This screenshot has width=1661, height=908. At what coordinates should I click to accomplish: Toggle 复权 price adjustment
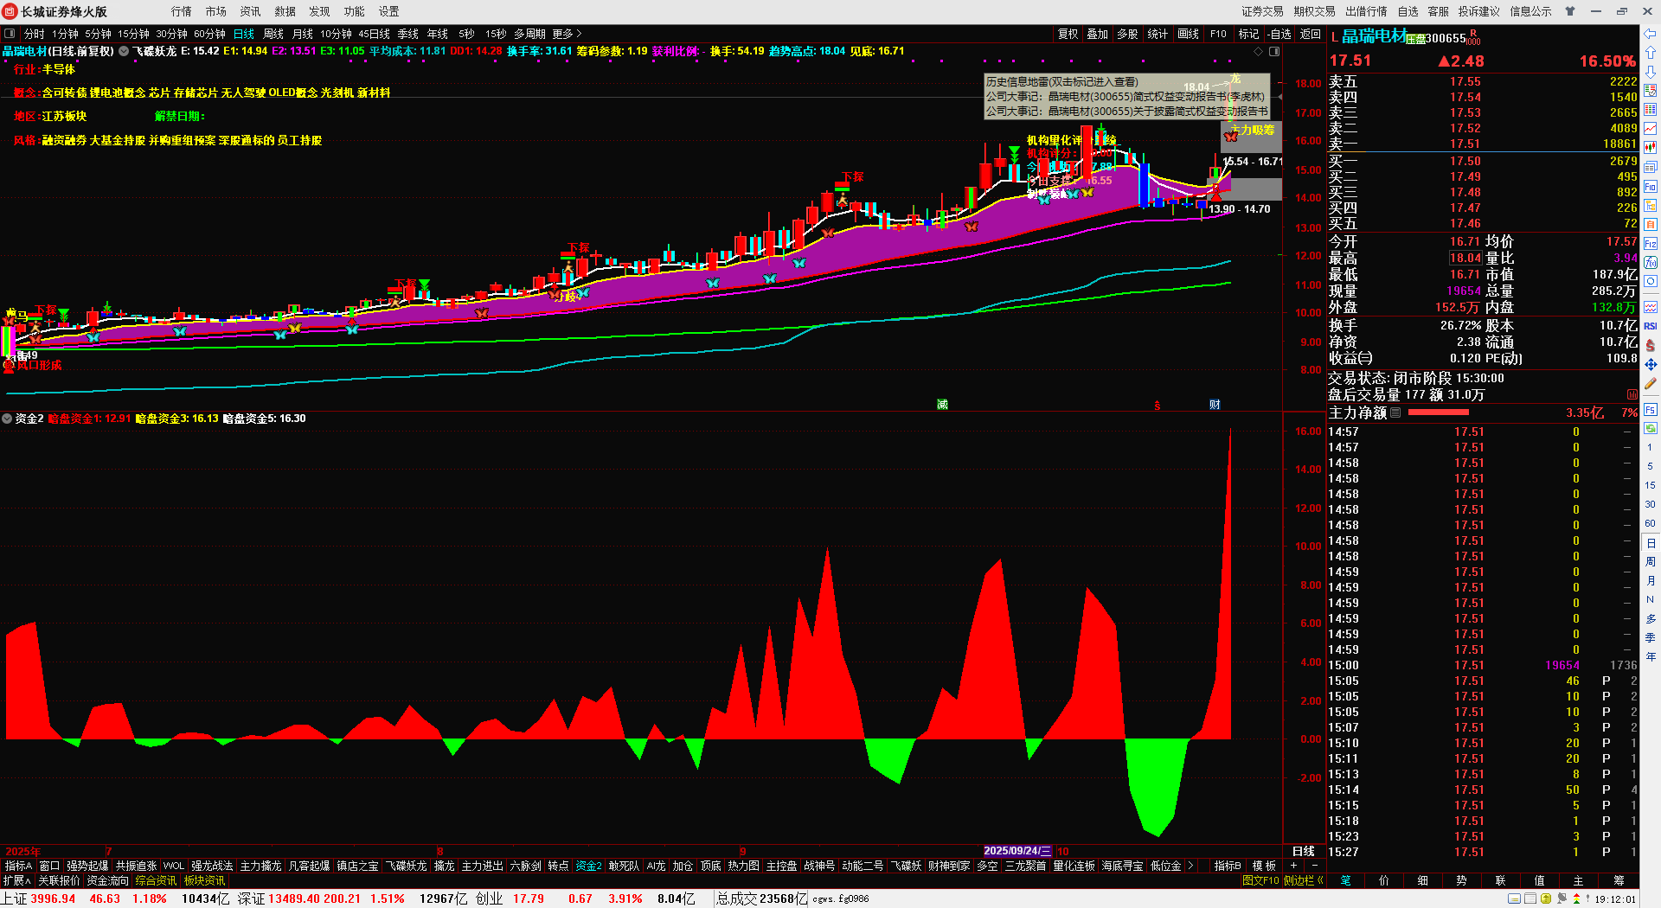(1068, 34)
